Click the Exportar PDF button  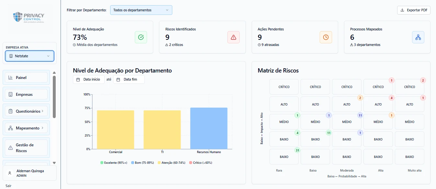pyautogui.click(x=414, y=10)
